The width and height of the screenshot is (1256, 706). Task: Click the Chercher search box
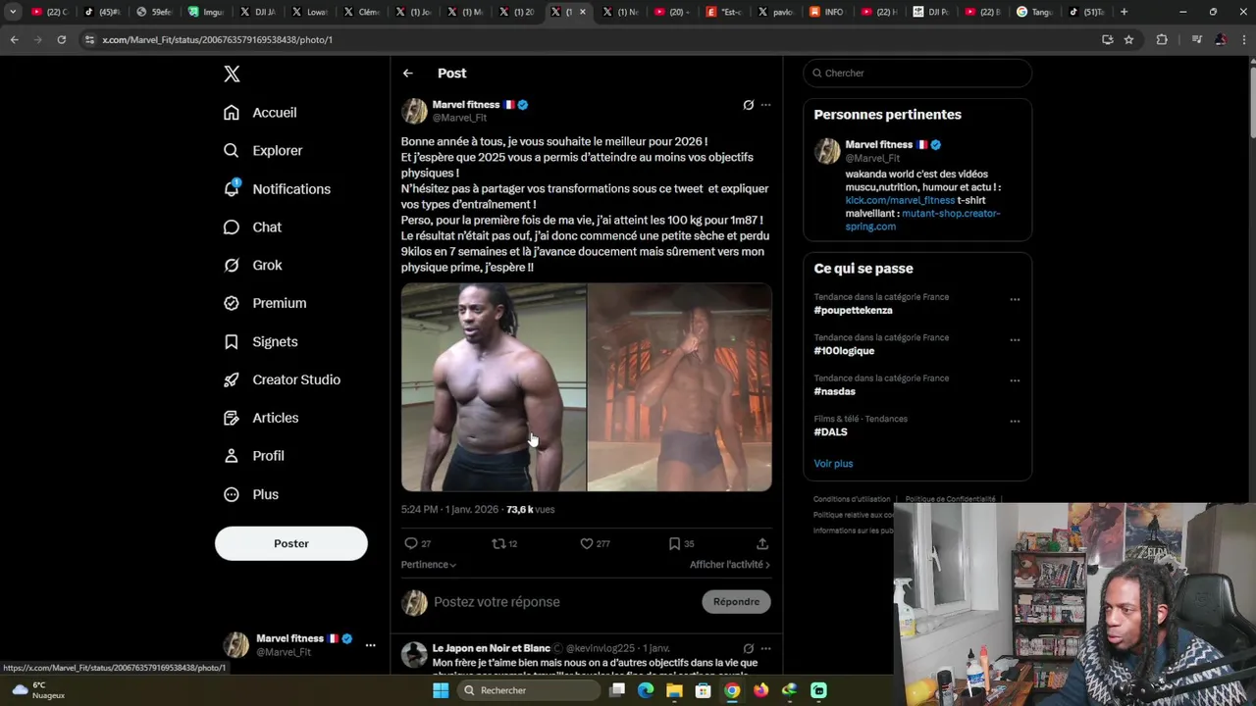(917, 74)
